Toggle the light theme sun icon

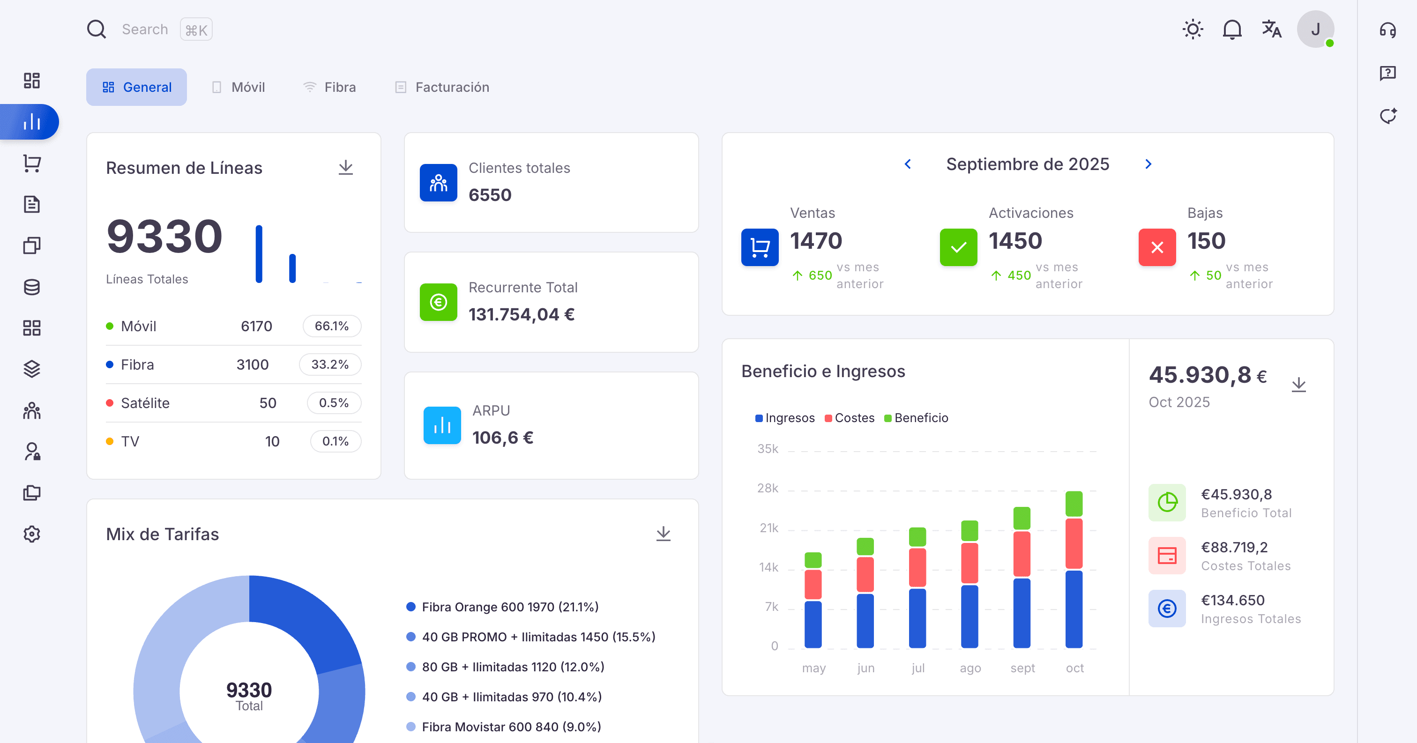[x=1193, y=29]
